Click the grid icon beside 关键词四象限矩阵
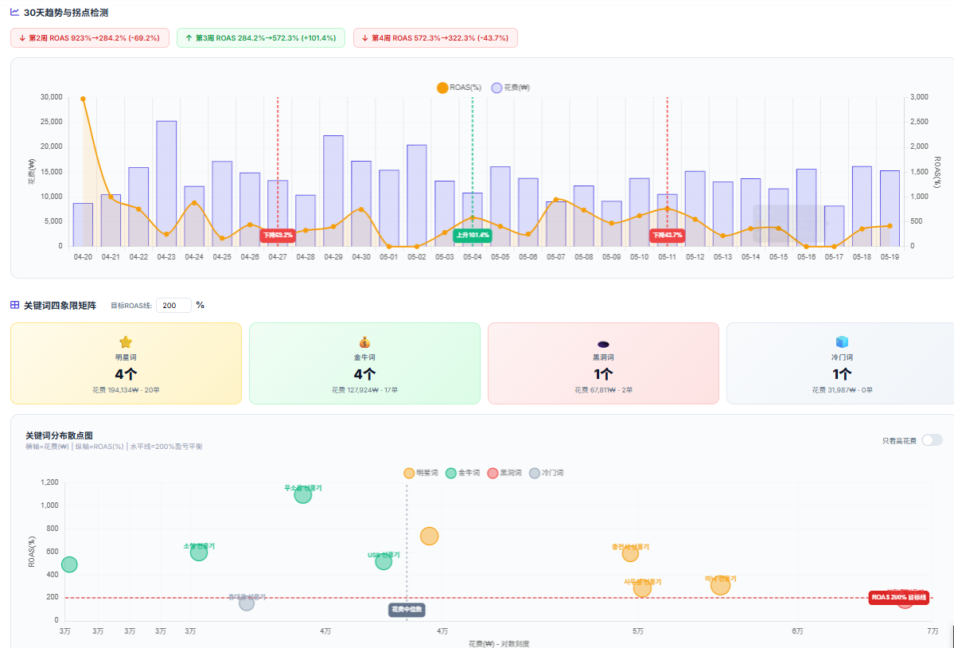954x648 pixels. tap(14, 305)
